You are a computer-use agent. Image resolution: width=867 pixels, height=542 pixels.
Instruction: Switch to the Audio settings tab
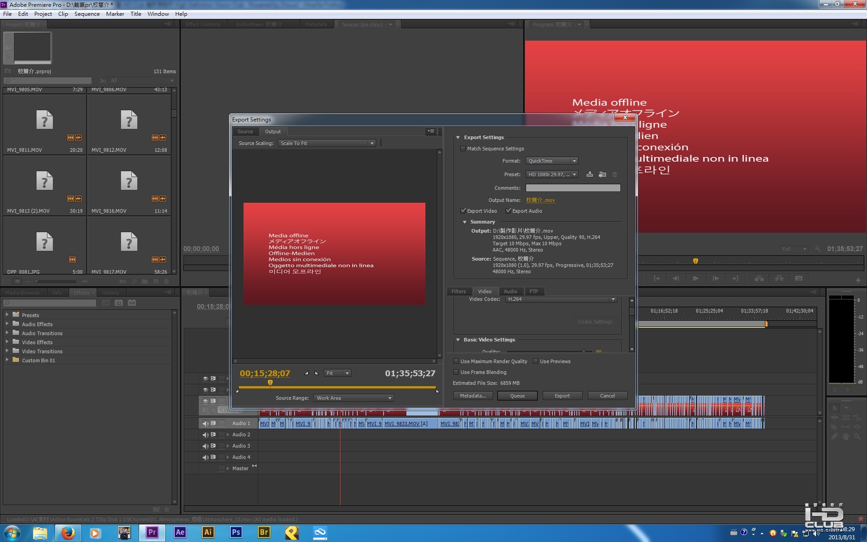(510, 291)
